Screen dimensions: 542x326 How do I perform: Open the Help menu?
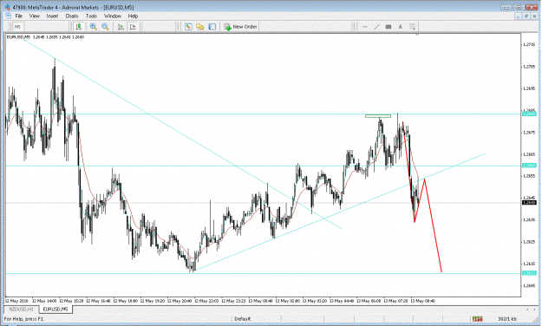pos(133,16)
